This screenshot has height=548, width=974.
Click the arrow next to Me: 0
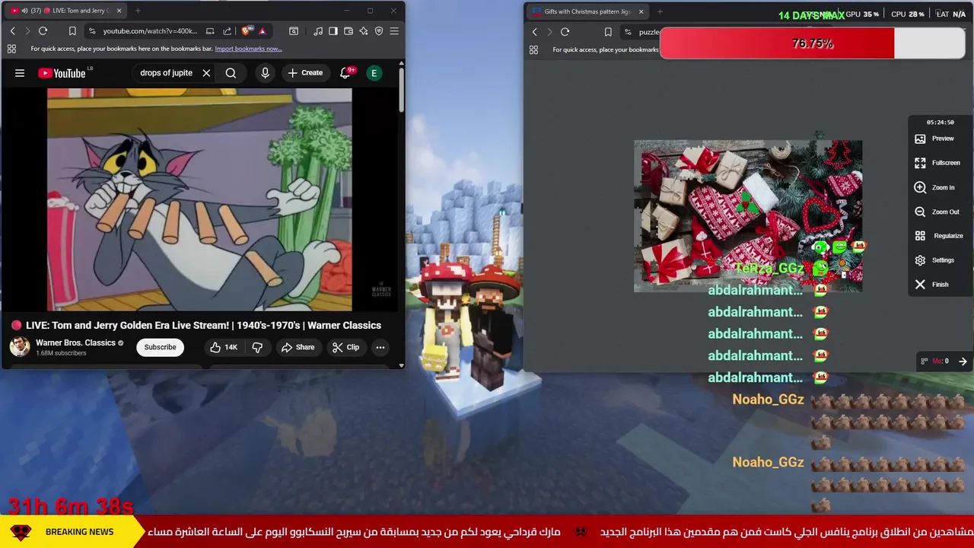(x=963, y=362)
